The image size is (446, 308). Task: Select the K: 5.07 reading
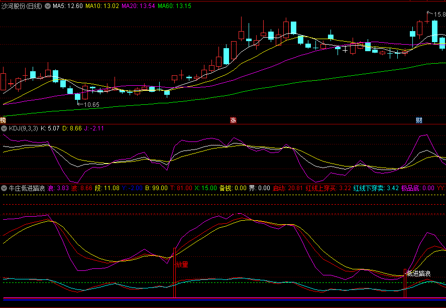coord(50,128)
